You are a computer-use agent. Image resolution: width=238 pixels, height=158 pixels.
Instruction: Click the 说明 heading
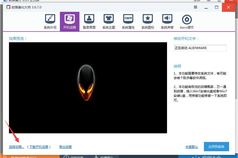177,66
